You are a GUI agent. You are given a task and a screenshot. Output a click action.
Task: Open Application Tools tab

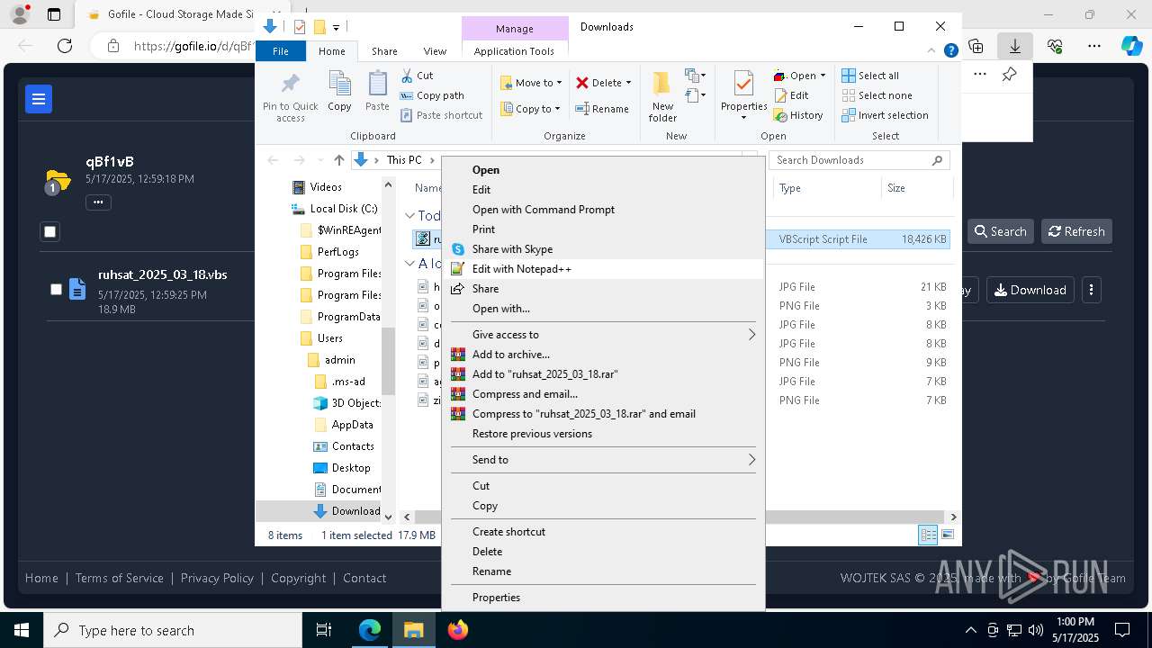pos(514,51)
